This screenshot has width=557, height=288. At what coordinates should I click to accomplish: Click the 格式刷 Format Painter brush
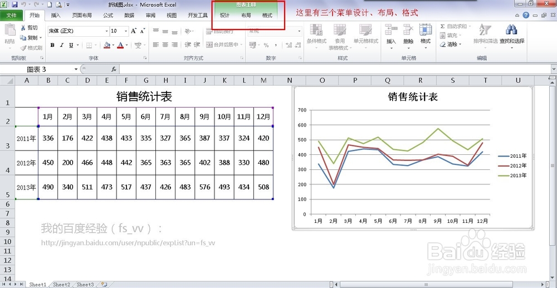(x=31, y=47)
